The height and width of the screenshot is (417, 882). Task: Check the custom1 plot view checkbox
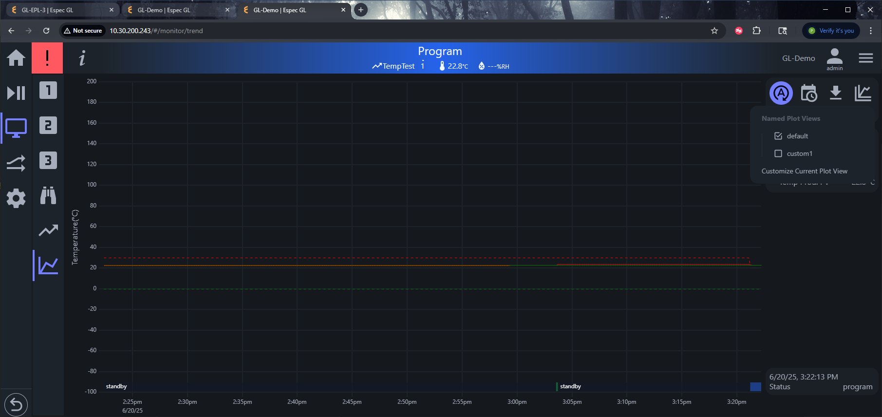tap(778, 153)
